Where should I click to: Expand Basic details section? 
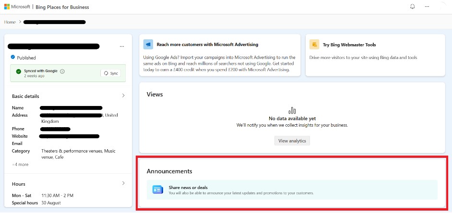(123, 95)
